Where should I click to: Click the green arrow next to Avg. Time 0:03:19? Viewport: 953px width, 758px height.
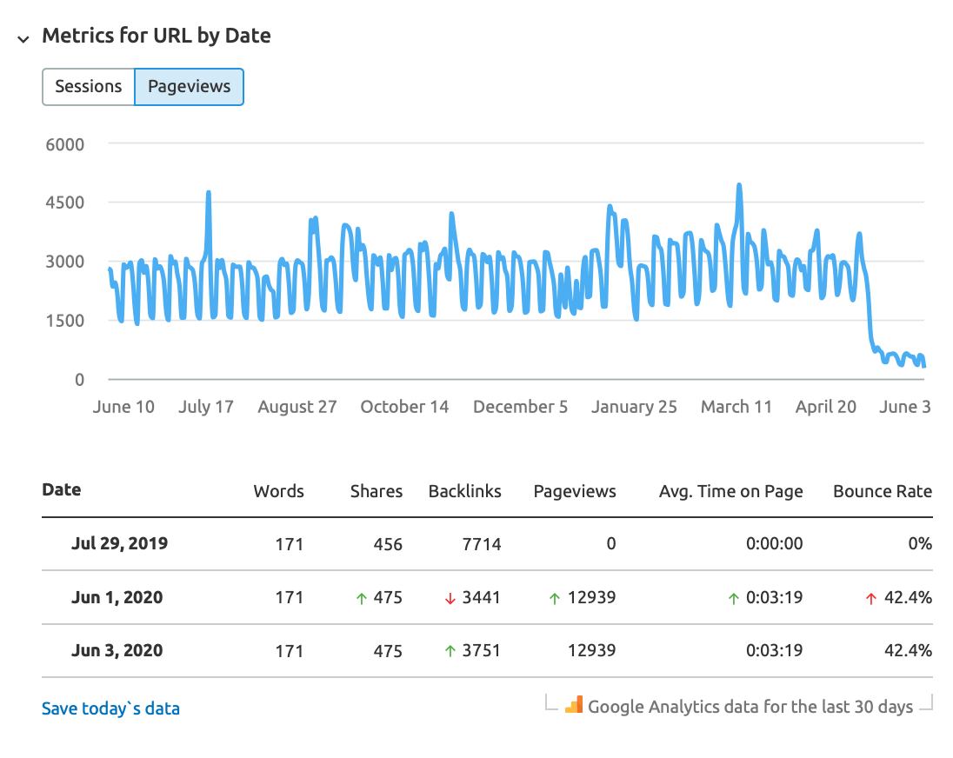pyautogui.click(x=736, y=597)
